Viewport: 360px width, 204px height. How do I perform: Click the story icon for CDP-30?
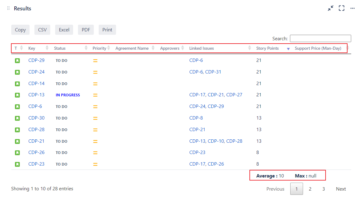tap(17, 118)
